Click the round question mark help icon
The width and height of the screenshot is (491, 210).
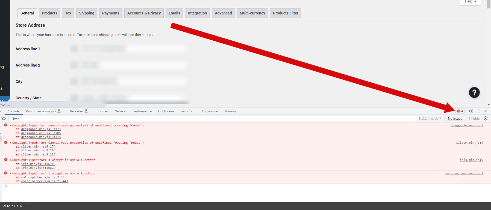(474, 92)
